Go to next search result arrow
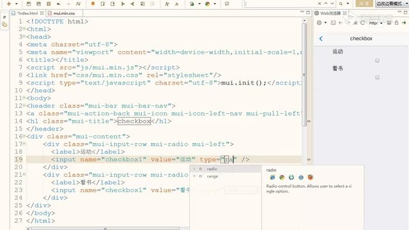The width and height of the screenshot is (409, 230). [332, 4]
